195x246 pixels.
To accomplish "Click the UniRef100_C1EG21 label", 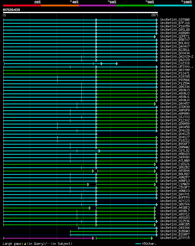I will coord(175,164).
